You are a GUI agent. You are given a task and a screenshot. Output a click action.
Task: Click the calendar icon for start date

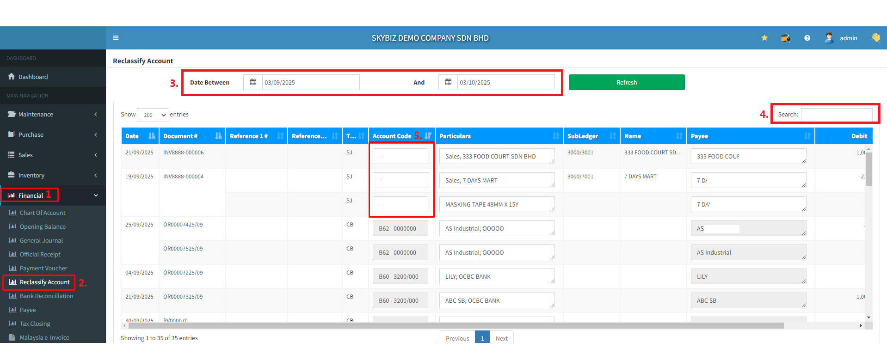pyautogui.click(x=253, y=82)
